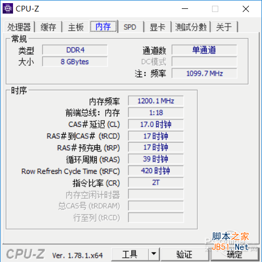Click the 确定 button
Image resolution: width=262 pixels, height=262 pixels.
coord(234,255)
